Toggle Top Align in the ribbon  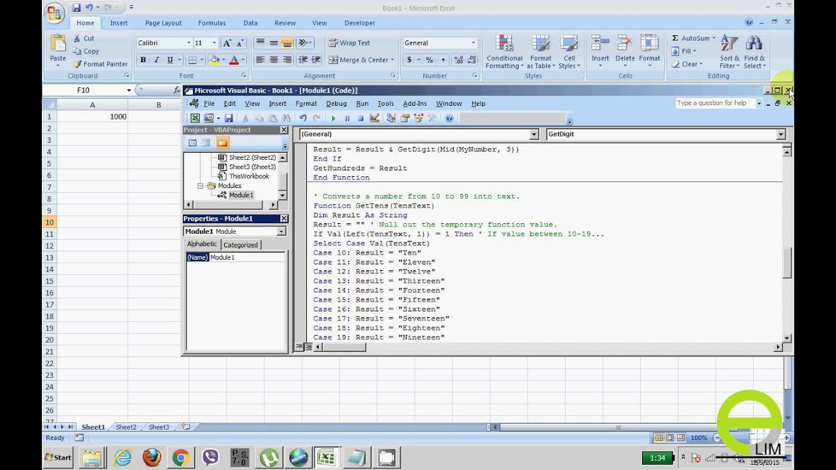[x=260, y=43]
